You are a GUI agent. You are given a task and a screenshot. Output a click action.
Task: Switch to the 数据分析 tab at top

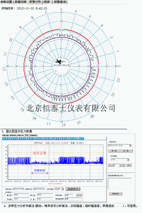pyautogui.click(x=35, y=2)
